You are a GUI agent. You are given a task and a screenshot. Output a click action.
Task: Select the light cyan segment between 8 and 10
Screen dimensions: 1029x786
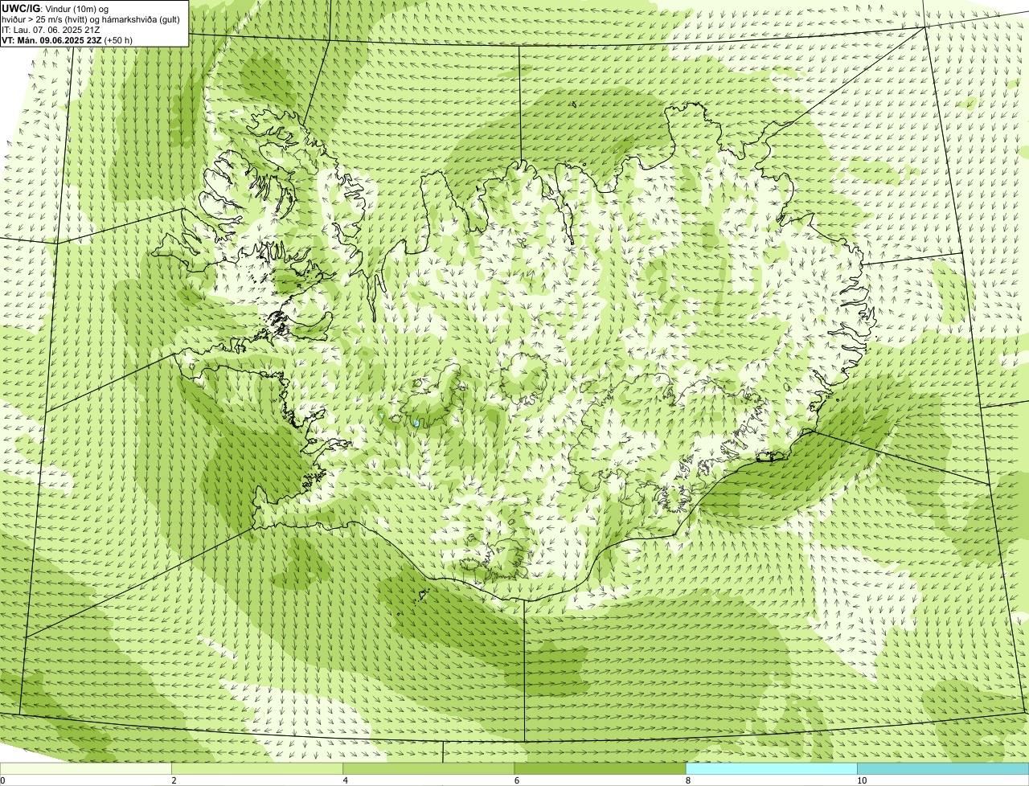(x=771, y=768)
